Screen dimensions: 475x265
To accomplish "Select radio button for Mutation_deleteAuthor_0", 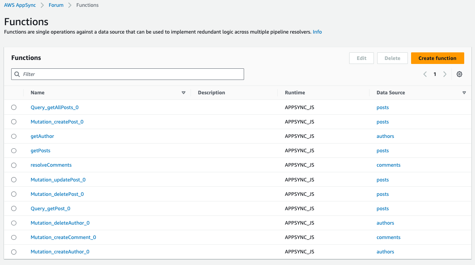I will (x=14, y=223).
